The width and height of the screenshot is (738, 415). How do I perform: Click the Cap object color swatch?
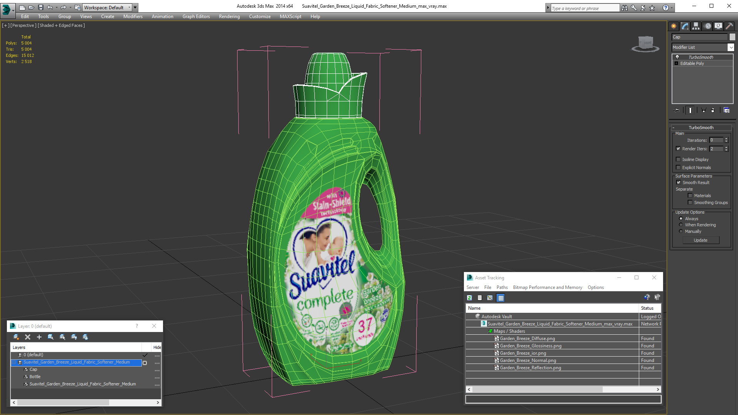pyautogui.click(x=732, y=37)
